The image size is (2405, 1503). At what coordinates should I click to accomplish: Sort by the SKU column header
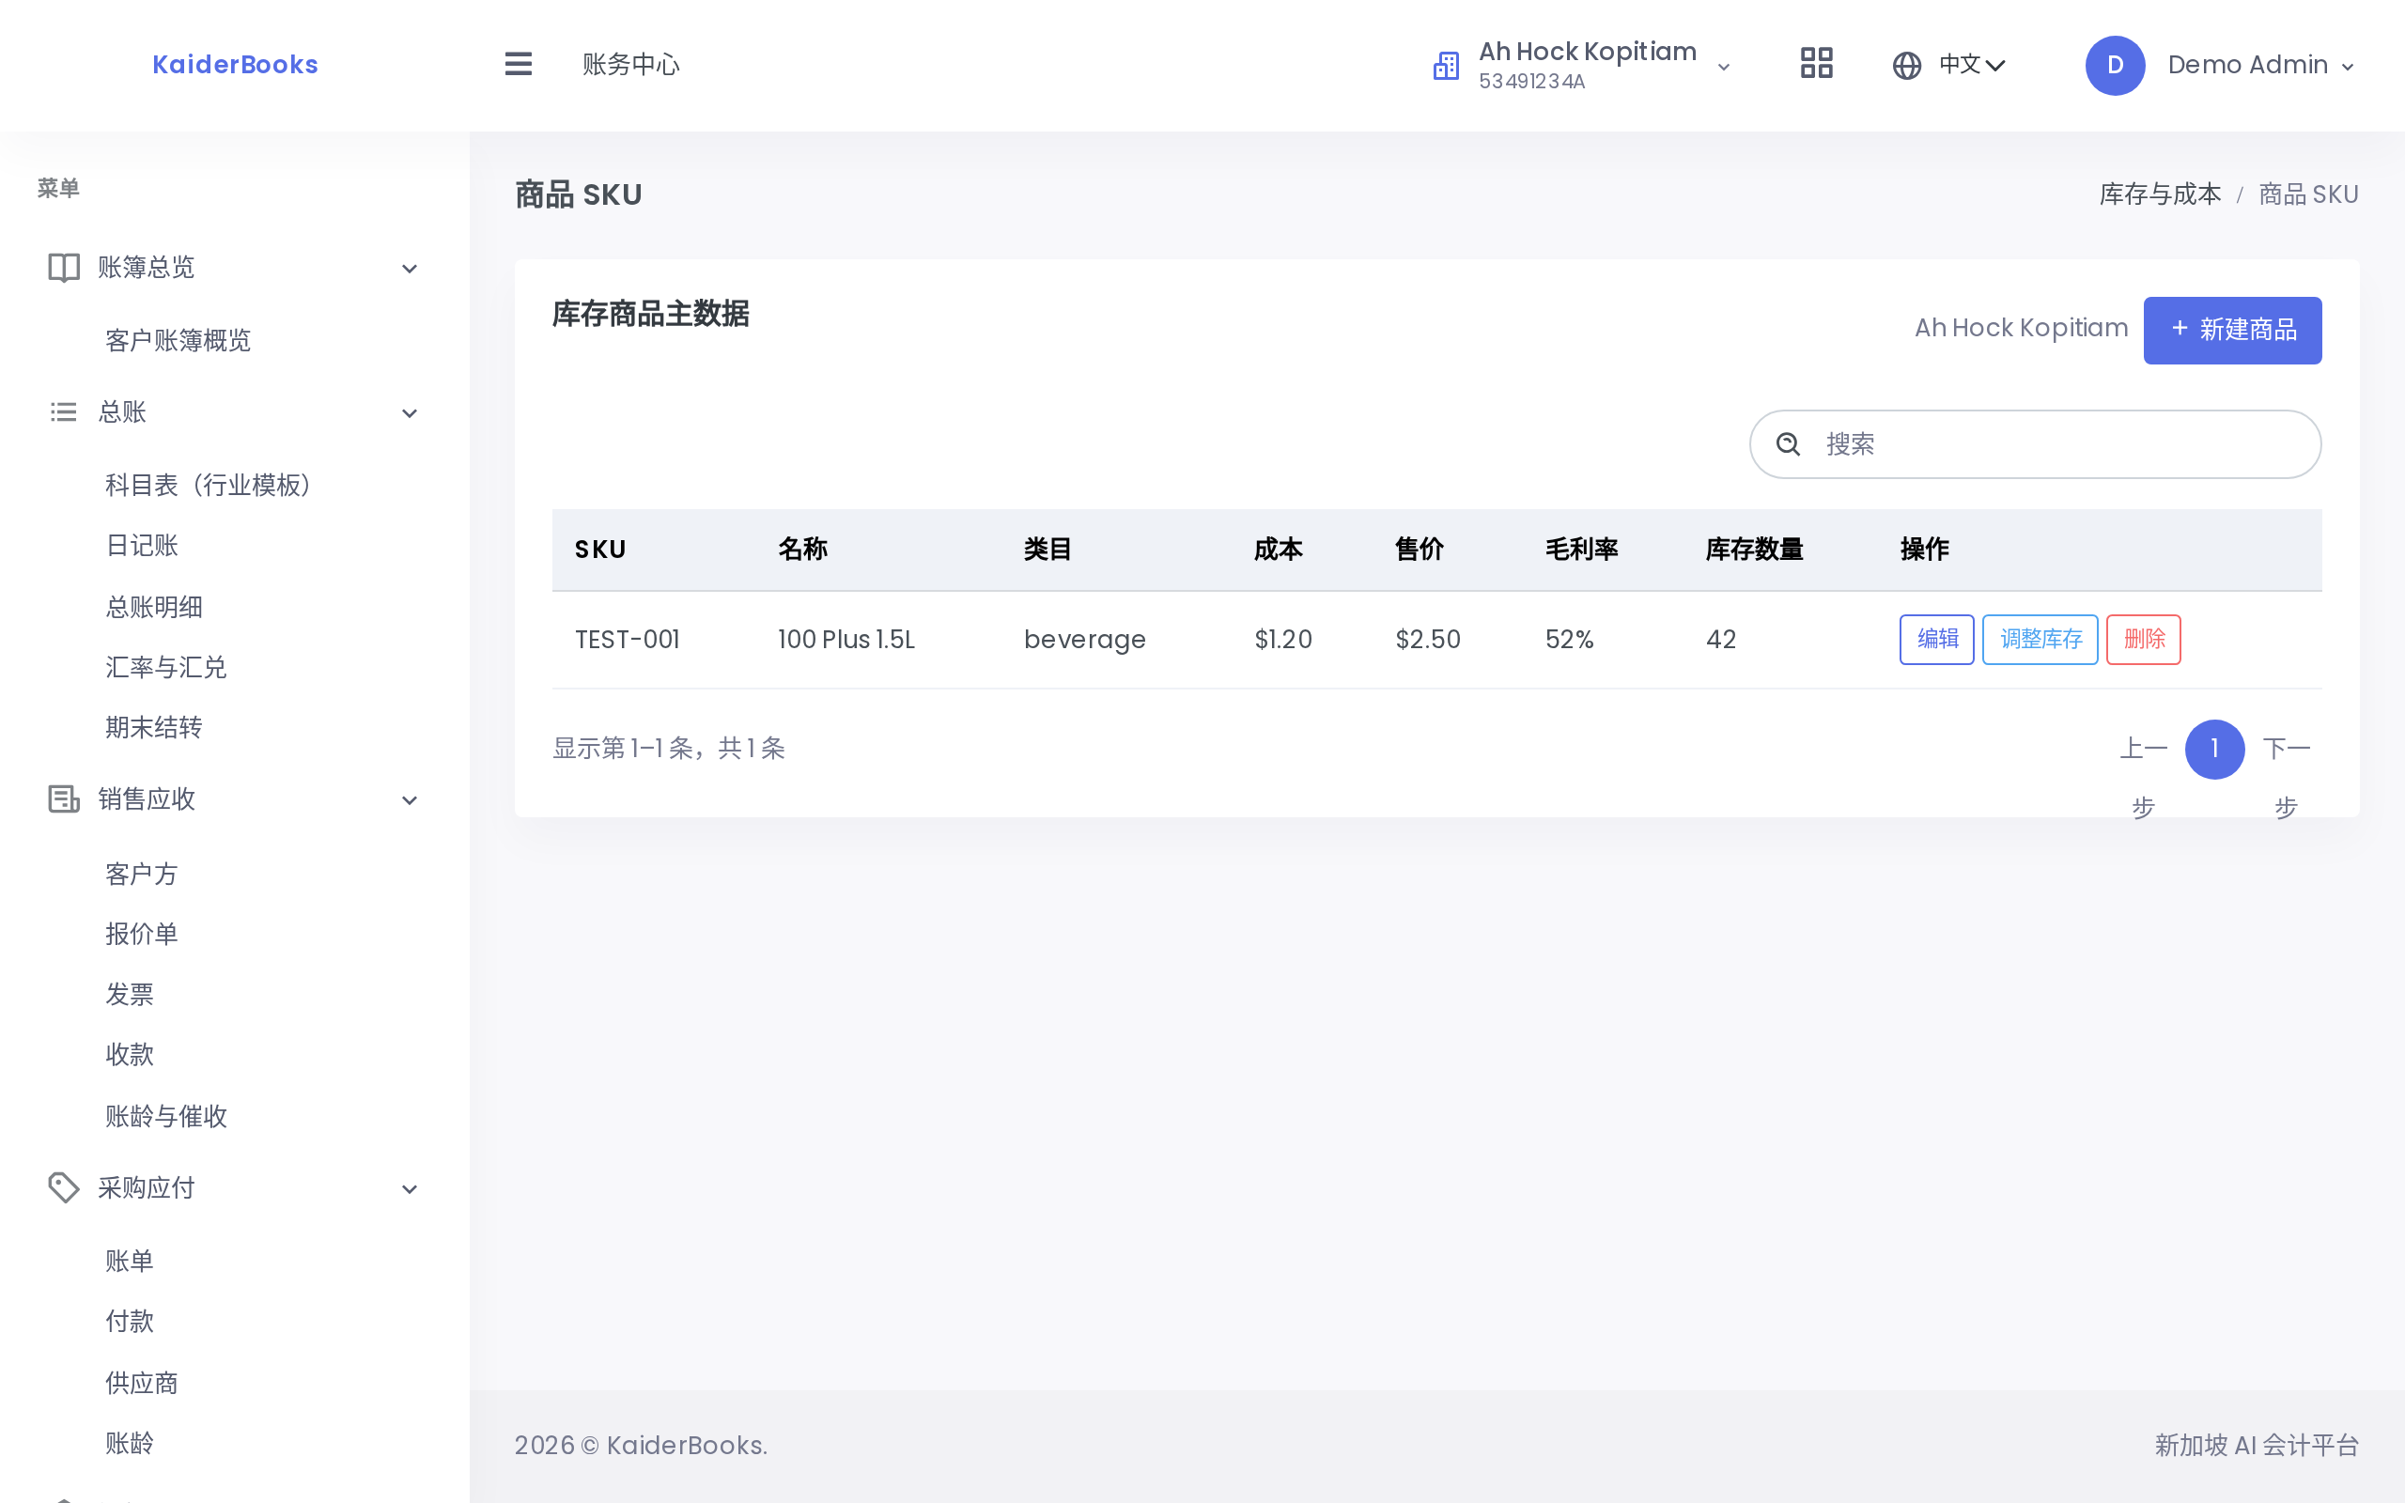pos(600,550)
